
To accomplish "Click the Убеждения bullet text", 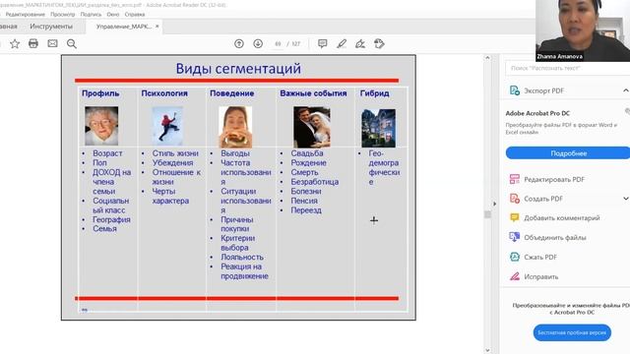I will [172, 162].
